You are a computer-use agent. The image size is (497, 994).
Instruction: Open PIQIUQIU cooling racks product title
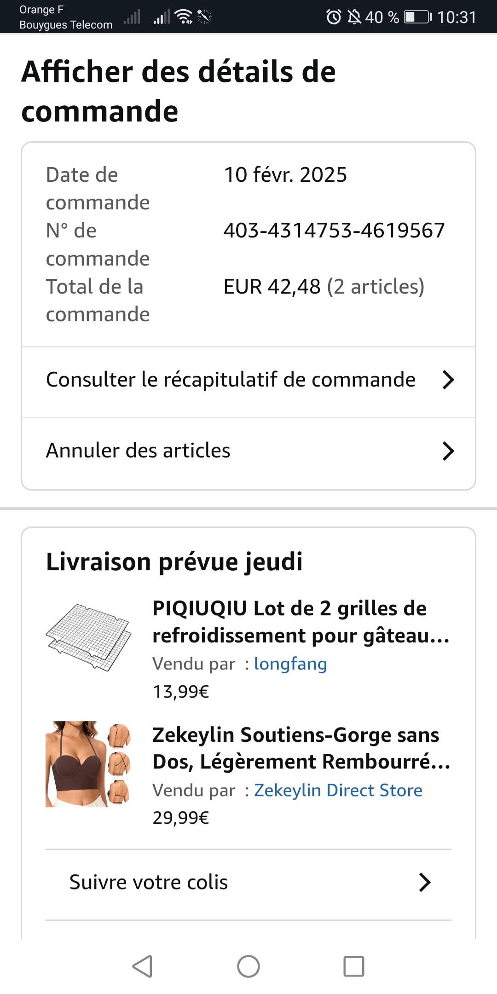(301, 622)
